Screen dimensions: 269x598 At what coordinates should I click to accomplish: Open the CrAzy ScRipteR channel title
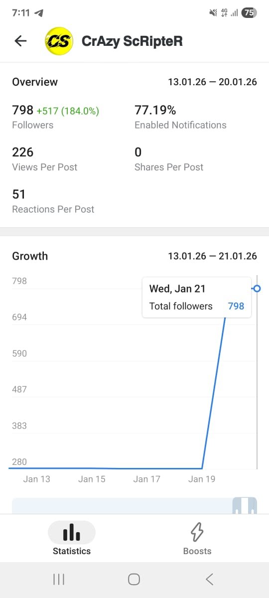[132, 41]
